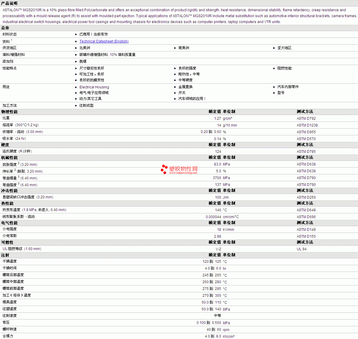This screenshot has width=358, height=339.
Task: Click the specific gravity value '1.27'
Action: (218, 119)
